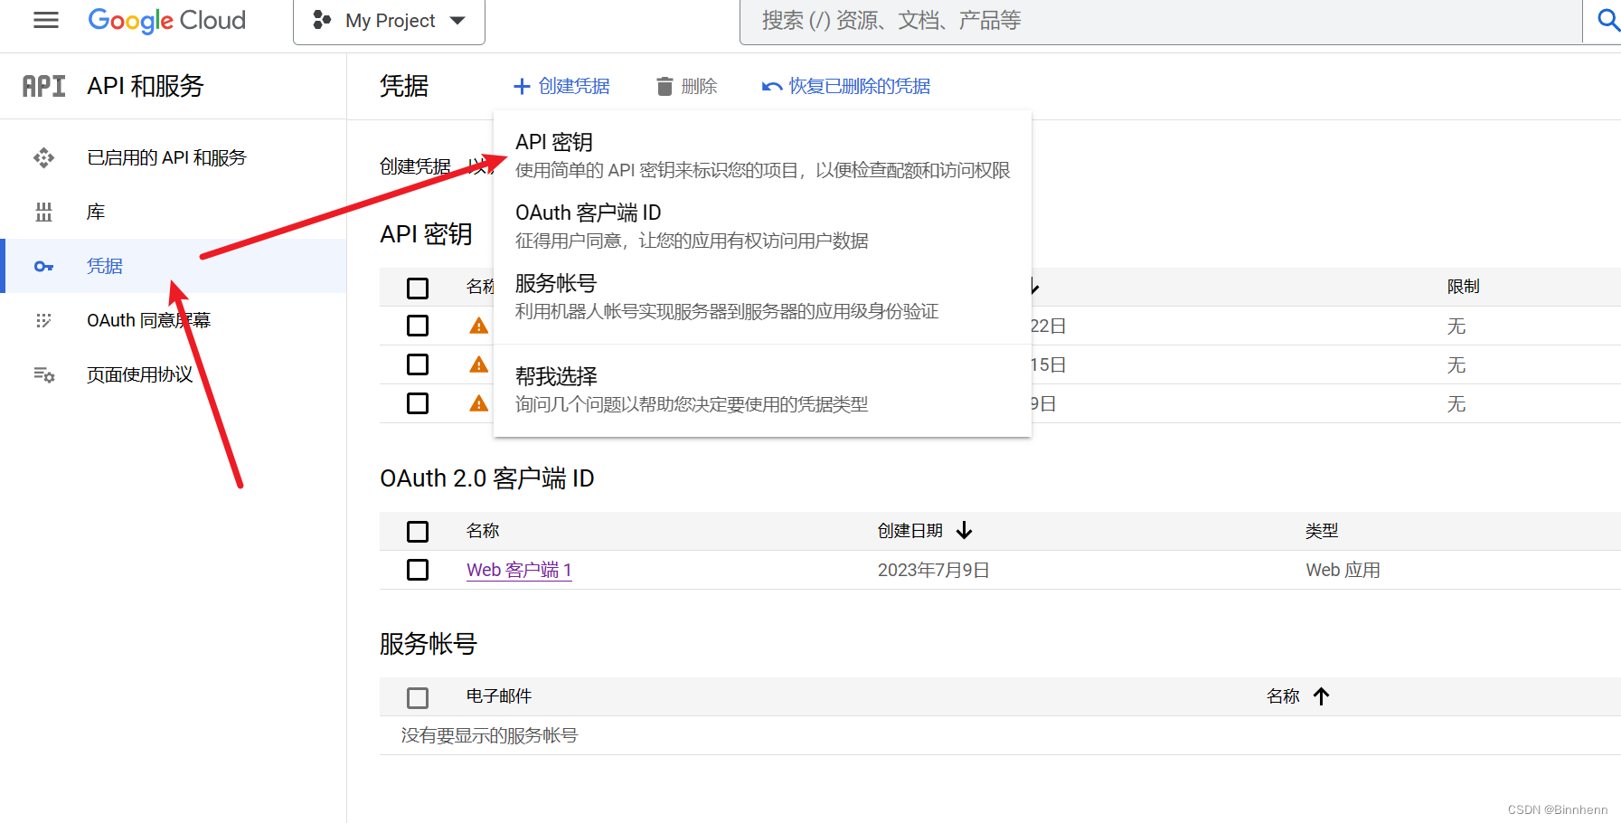Open the 页面使用协议 sidebar item

tap(140, 374)
